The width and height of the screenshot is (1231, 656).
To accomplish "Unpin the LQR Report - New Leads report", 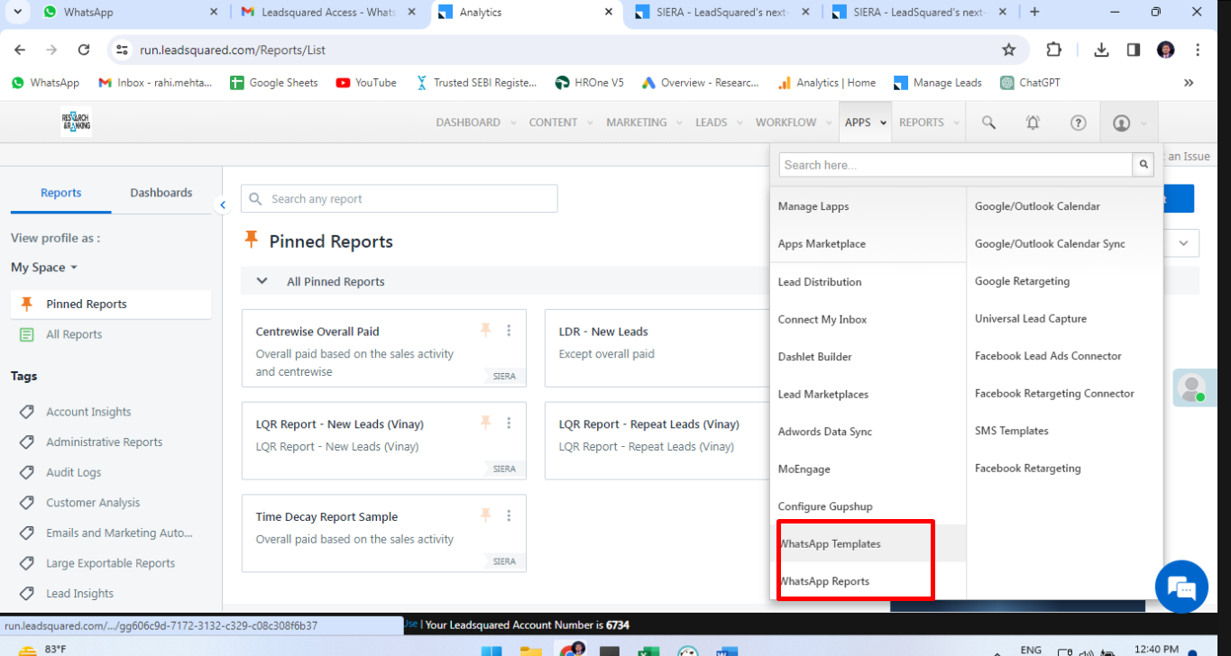I will click(485, 423).
